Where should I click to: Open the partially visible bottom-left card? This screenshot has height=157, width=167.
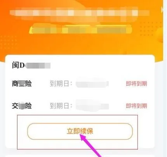pos(50,156)
